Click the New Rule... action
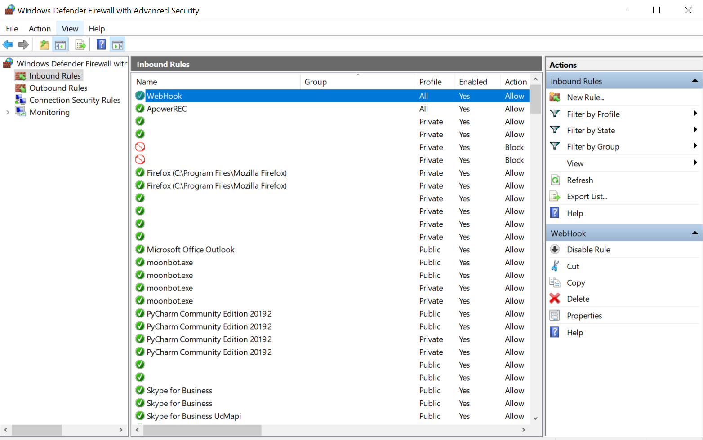 coord(585,97)
